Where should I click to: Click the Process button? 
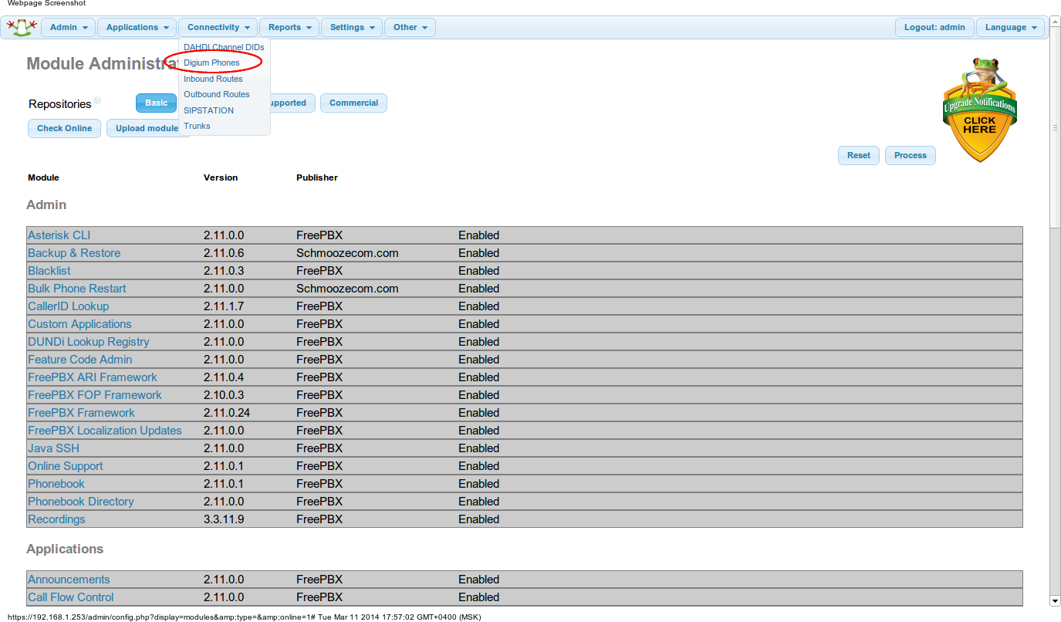pyautogui.click(x=910, y=155)
